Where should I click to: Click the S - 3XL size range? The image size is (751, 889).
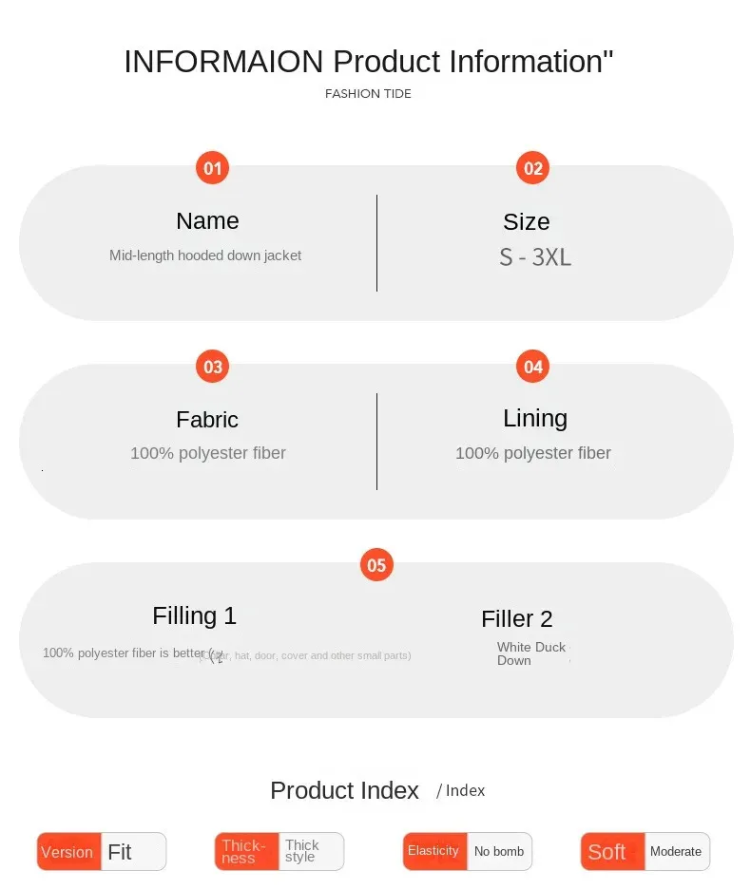535,257
